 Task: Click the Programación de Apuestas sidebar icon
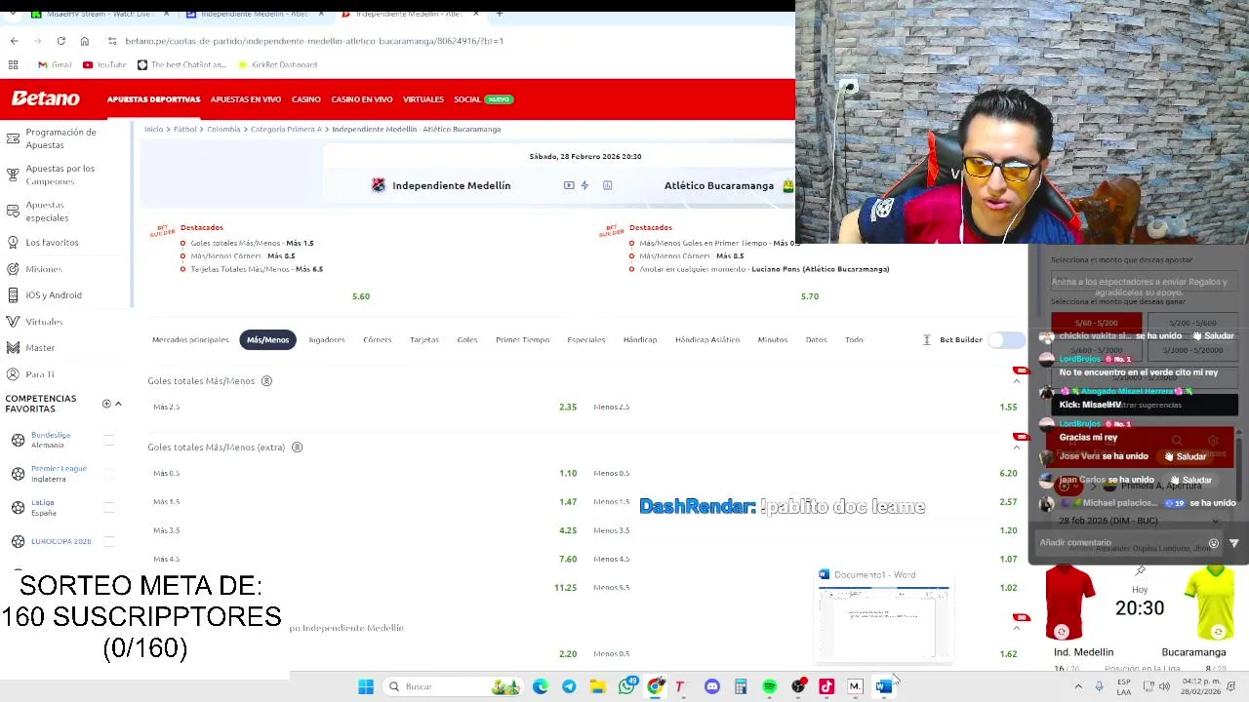pyautogui.click(x=13, y=137)
